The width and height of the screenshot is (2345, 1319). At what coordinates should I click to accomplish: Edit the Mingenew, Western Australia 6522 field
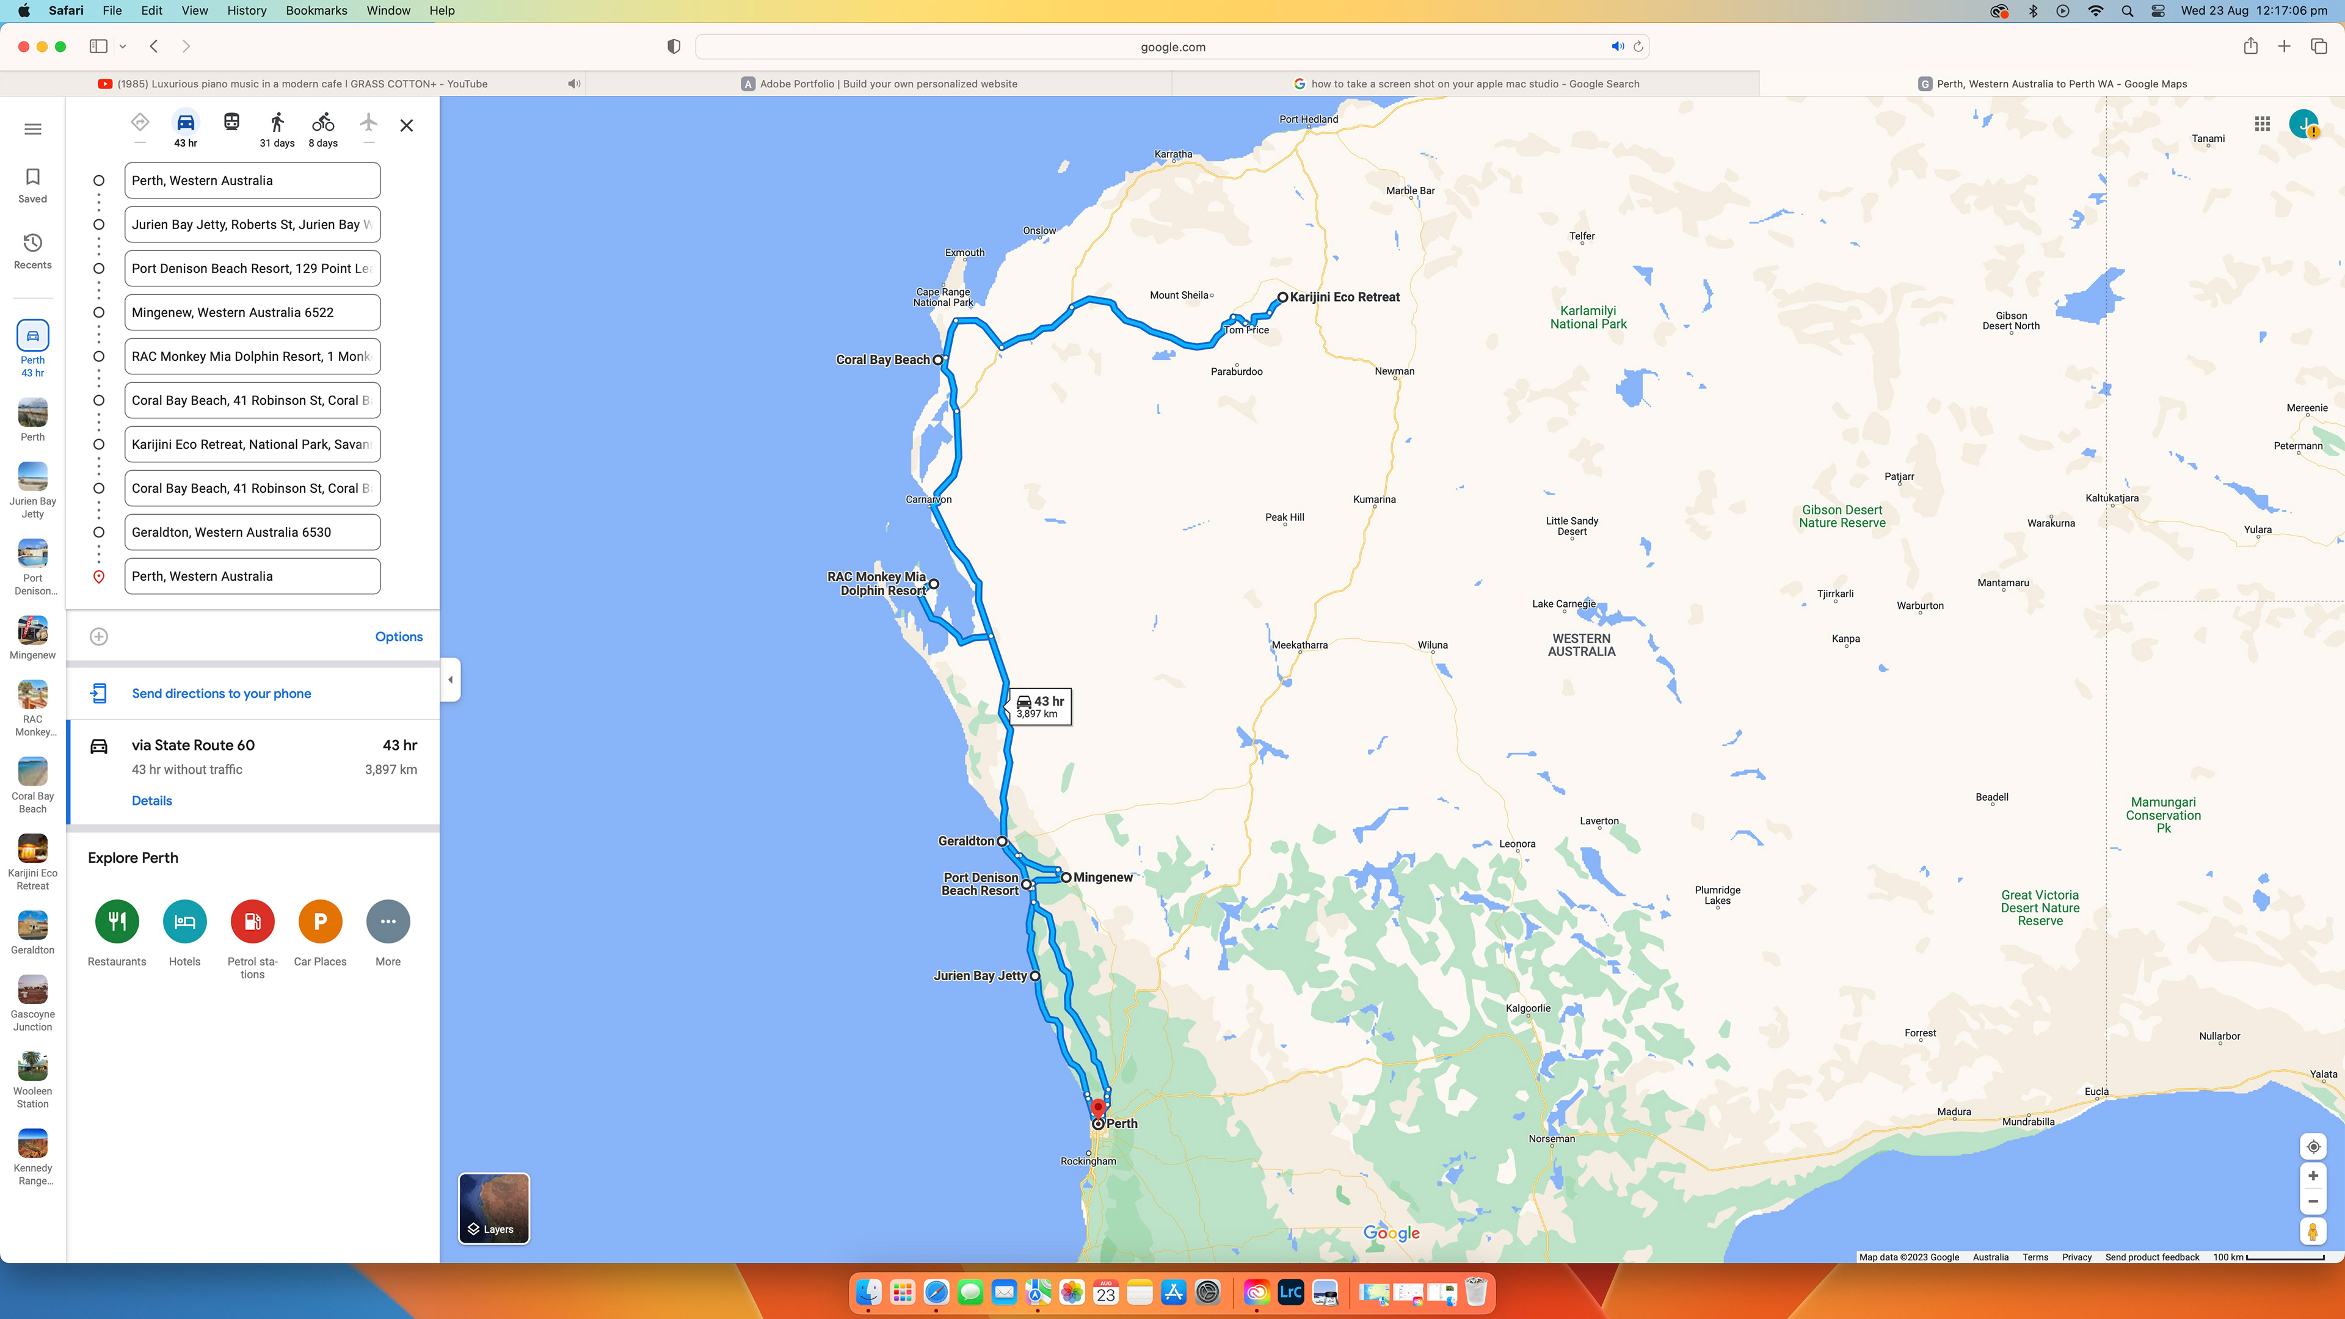252,313
